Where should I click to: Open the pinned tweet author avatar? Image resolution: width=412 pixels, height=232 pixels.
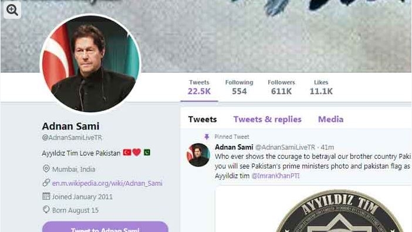pos(198,155)
